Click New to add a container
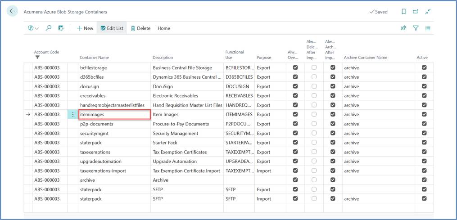This screenshot has height=220, width=457. (85, 28)
